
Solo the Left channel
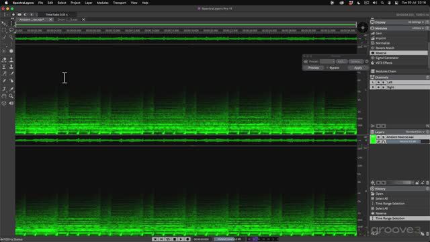[383, 82]
